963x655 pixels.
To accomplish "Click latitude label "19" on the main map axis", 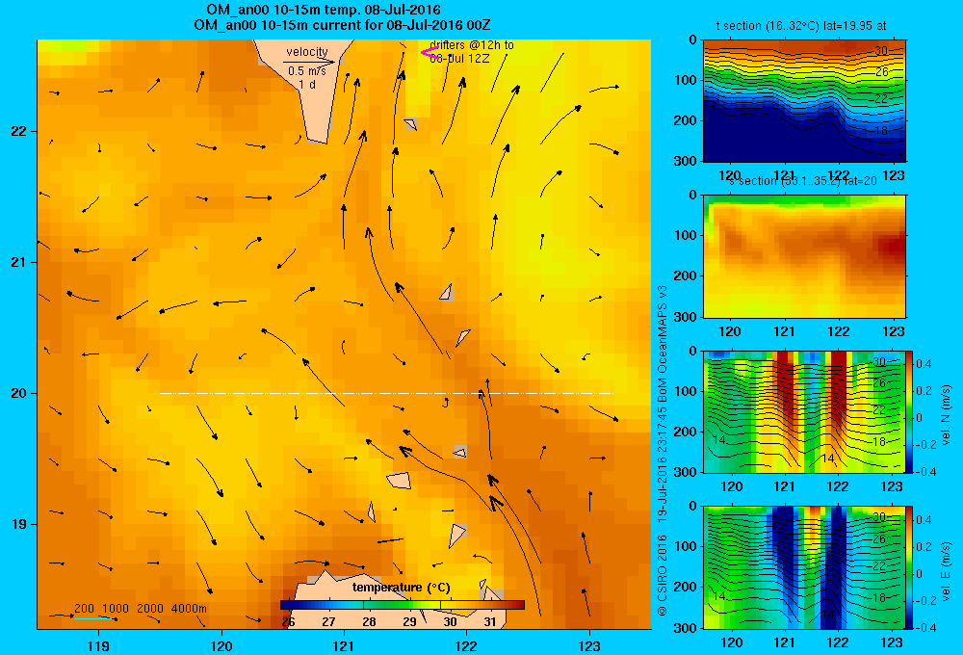I will pyautogui.click(x=18, y=524).
